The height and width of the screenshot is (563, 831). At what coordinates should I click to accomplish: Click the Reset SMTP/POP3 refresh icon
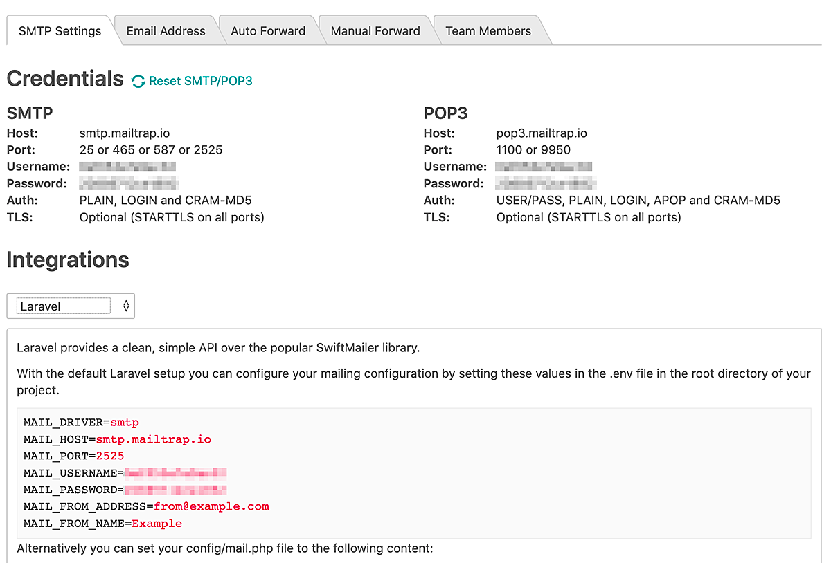click(138, 82)
